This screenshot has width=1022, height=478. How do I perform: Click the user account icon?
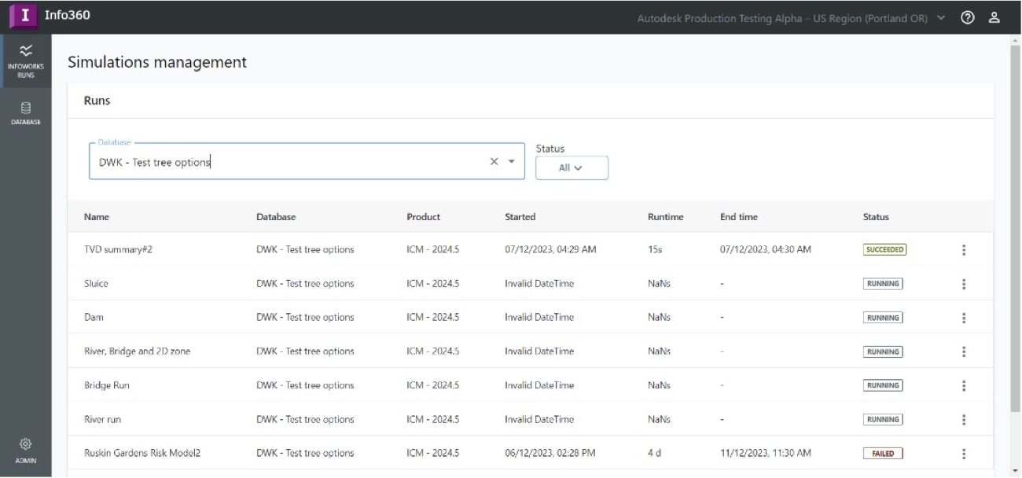pyautogui.click(x=994, y=16)
